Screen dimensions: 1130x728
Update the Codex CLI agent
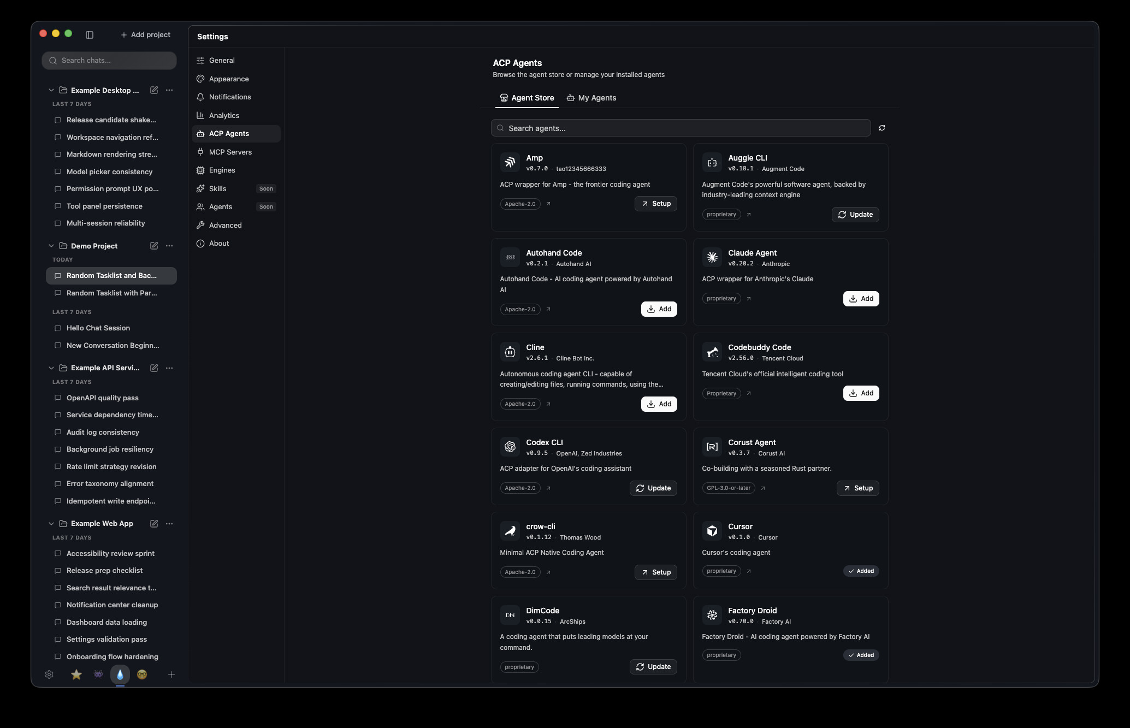point(653,488)
